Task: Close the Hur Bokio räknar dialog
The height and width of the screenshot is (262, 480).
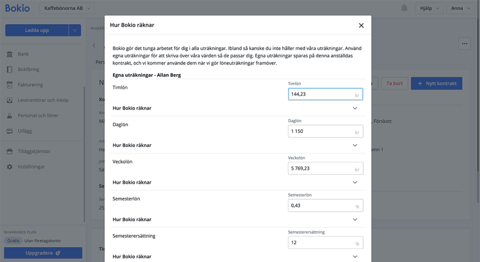Action: pyautogui.click(x=361, y=25)
